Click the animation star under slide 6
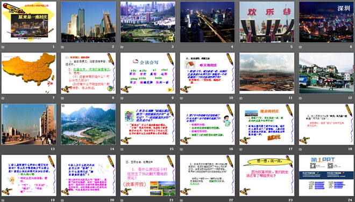 (x=301, y=47)
